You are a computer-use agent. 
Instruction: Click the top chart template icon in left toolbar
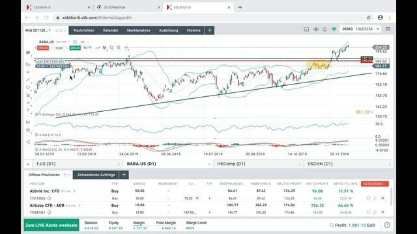(x=28, y=53)
